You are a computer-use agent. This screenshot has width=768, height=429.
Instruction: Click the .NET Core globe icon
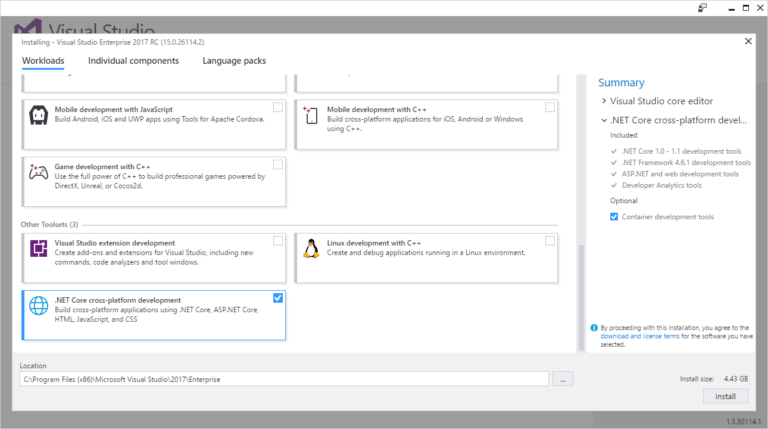39,306
